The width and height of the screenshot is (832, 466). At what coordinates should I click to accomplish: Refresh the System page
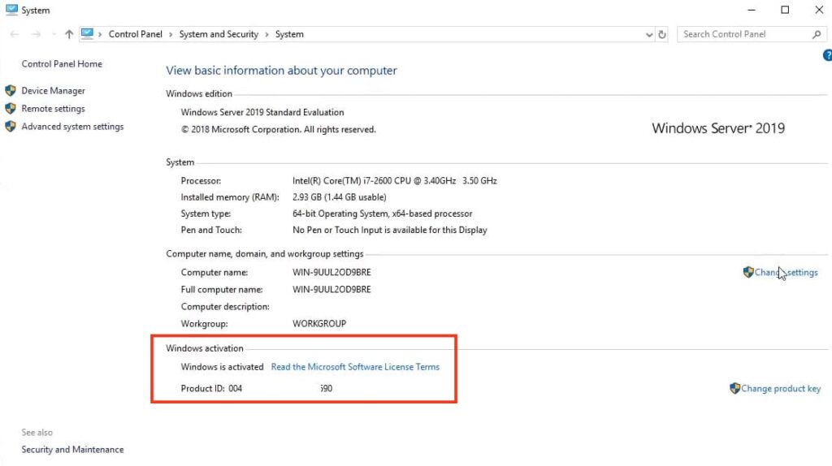coord(662,35)
